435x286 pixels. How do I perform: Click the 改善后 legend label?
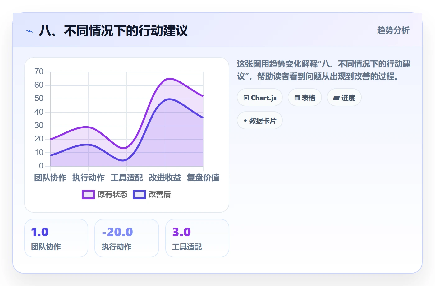pos(160,195)
